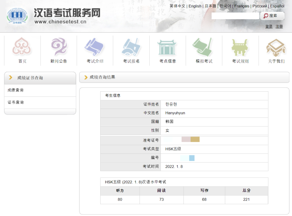Click the 考点信息 menu label
This screenshot has height=216, width=292.
[167, 61]
